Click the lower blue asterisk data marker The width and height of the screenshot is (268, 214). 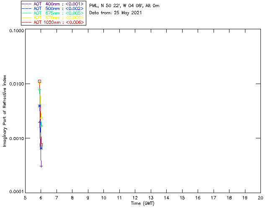pyautogui.click(x=41, y=148)
